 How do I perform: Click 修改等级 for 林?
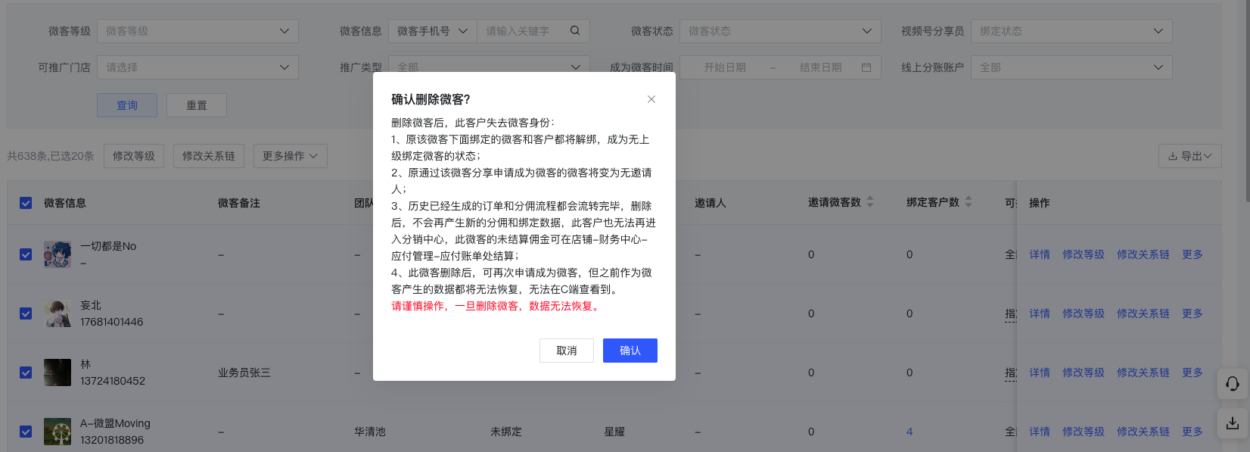1084,373
